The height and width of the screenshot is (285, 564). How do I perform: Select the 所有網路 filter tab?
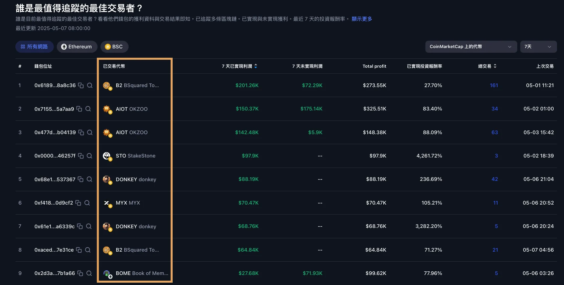coord(34,47)
